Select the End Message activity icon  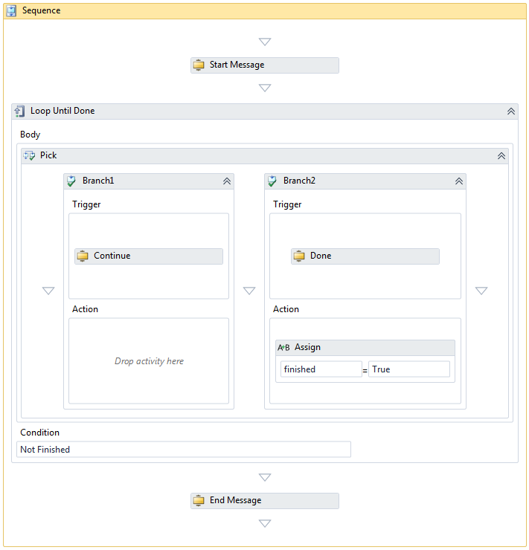tap(199, 501)
